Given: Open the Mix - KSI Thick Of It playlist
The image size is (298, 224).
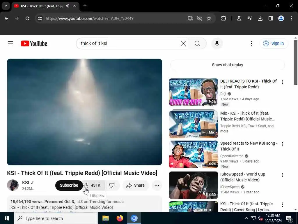Looking at the screenshot, I should coord(194,124).
